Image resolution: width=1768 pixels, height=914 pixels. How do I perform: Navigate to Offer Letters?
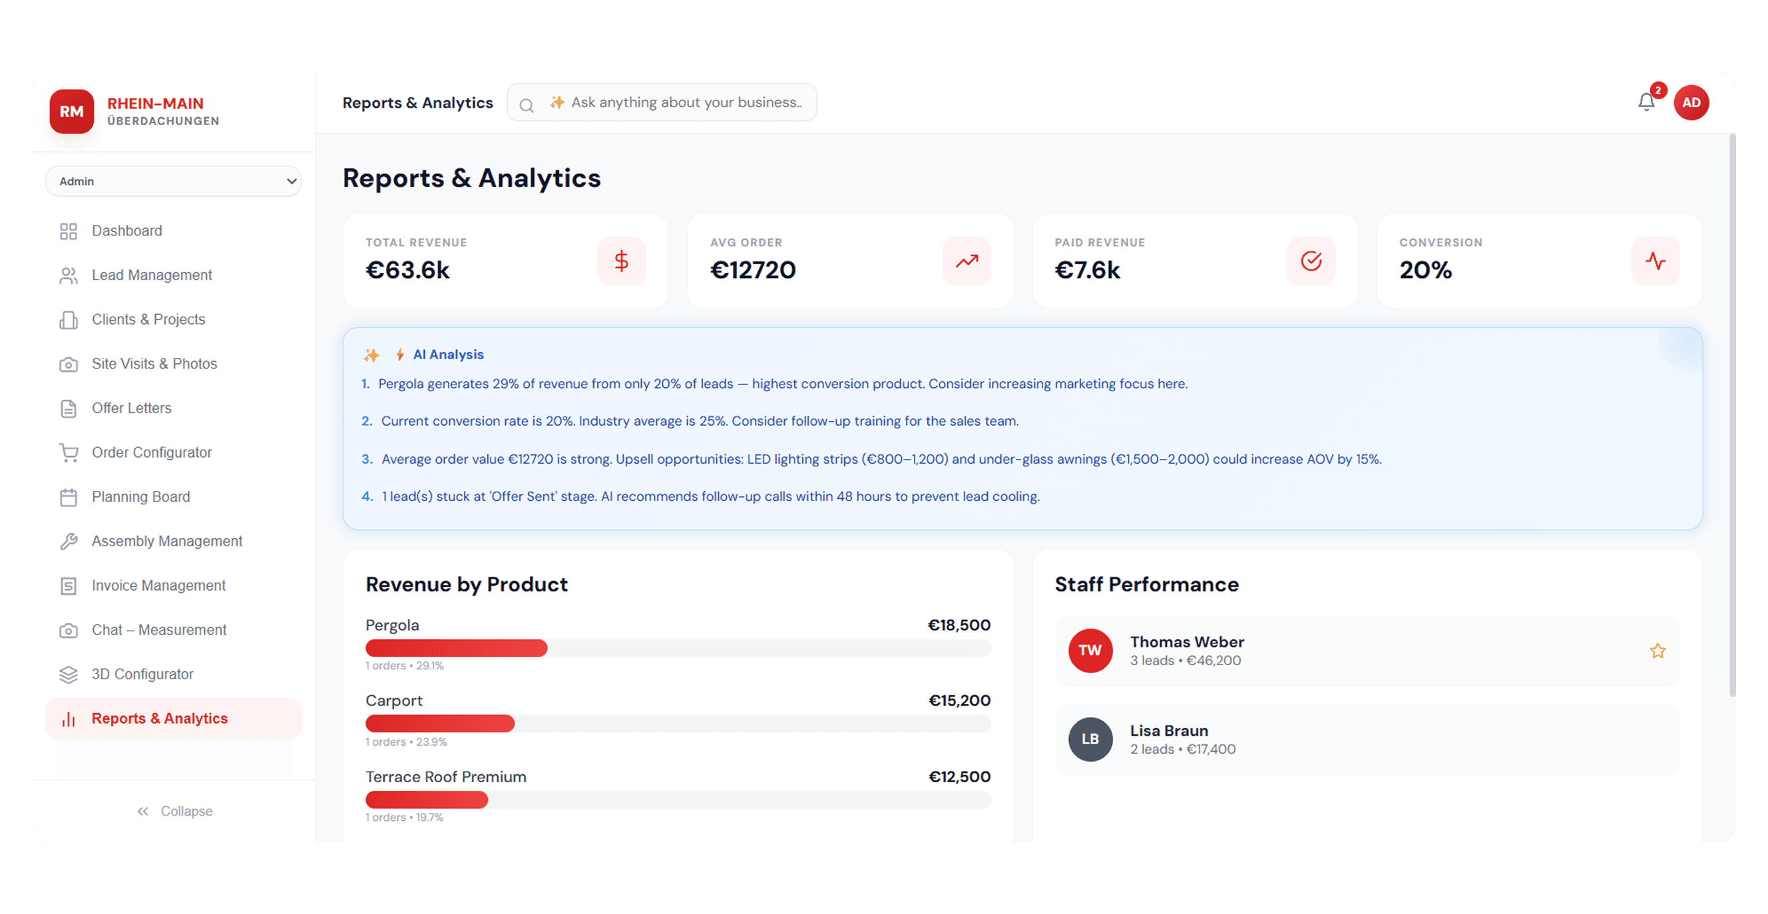tap(173, 408)
